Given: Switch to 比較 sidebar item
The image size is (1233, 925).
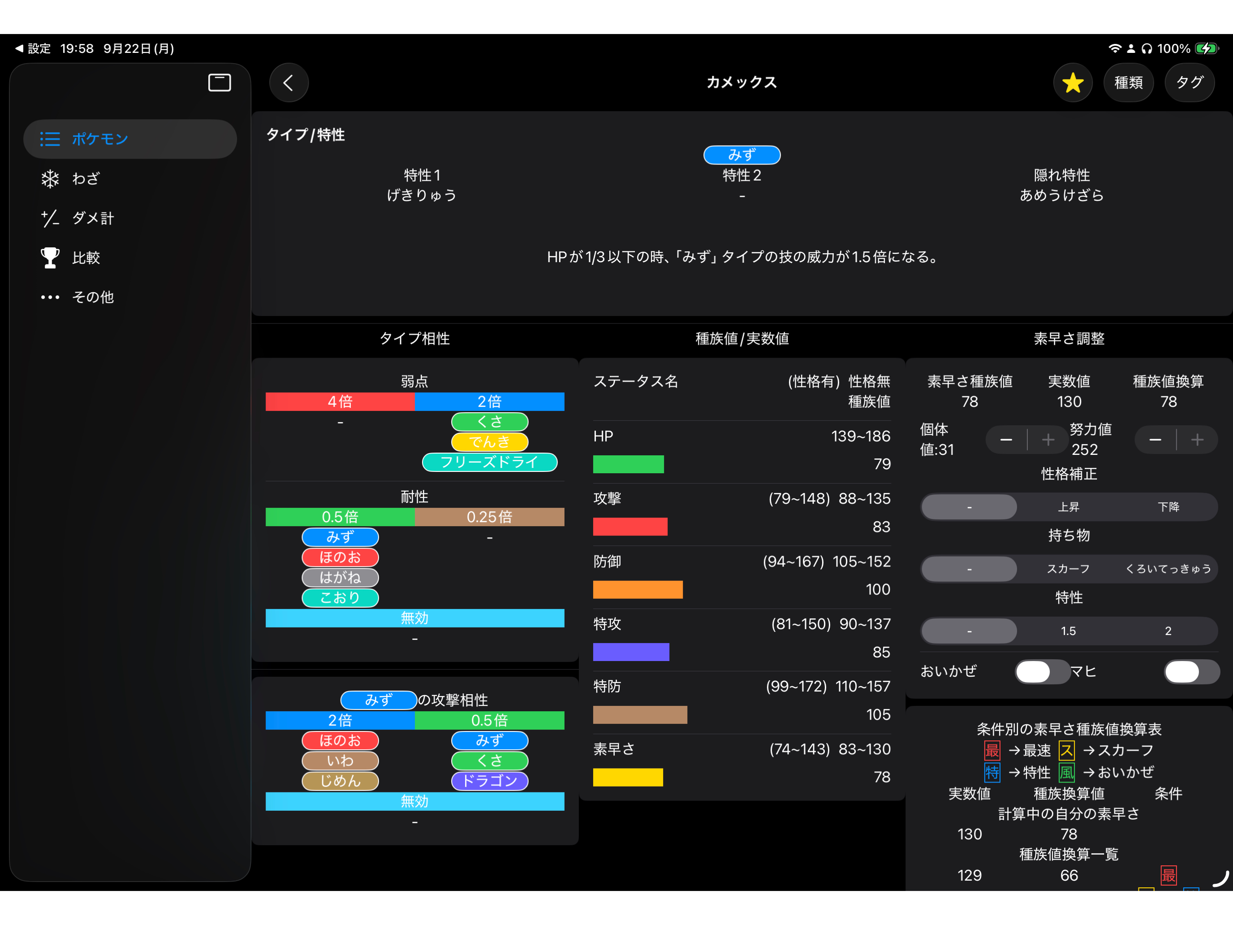Looking at the screenshot, I should point(130,258).
